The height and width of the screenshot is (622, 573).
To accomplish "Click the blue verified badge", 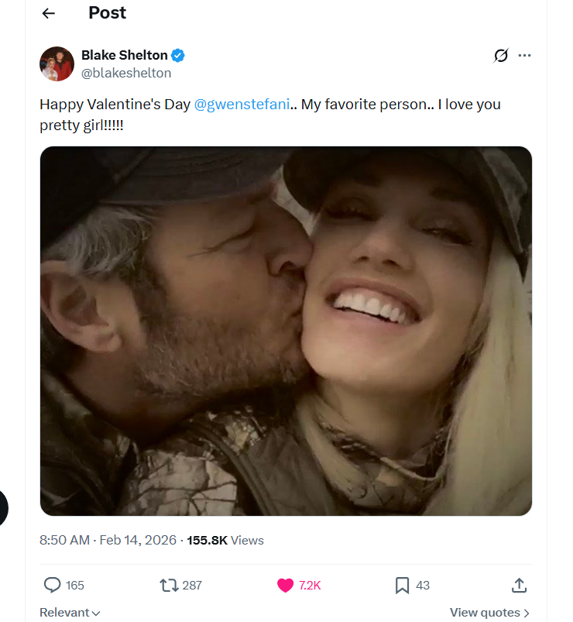I will [x=178, y=55].
